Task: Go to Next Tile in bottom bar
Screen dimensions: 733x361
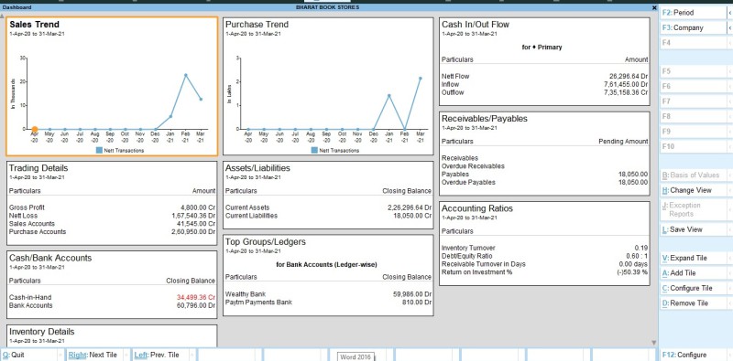Action: click(93, 355)
